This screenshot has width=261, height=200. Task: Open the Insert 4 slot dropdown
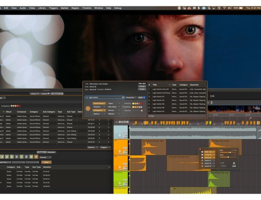(x=209, y=160)
